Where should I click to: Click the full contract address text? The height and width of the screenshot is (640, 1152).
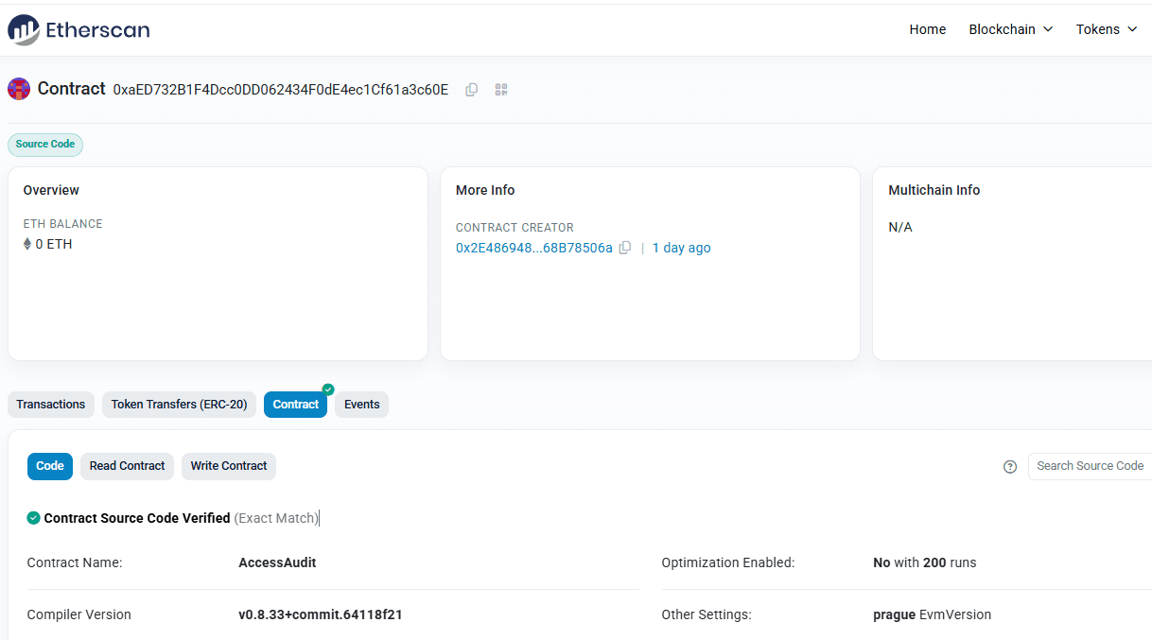point(281,90)
